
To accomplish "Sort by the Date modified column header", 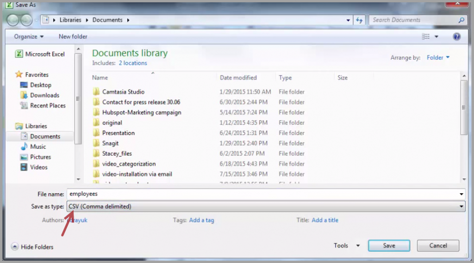I will [x=238, y=78].
